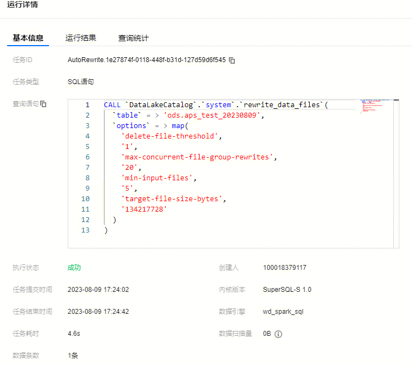Click the green 成功 execution status
Screen dimensions: 412x365
[x=74, y=268]
